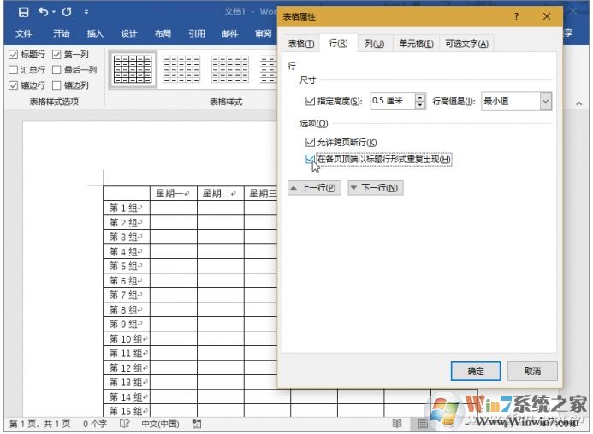The width and height of the screenshot is (593, 434).
Task: Toggle the 指定高度 checkbox
Action: 310,101
